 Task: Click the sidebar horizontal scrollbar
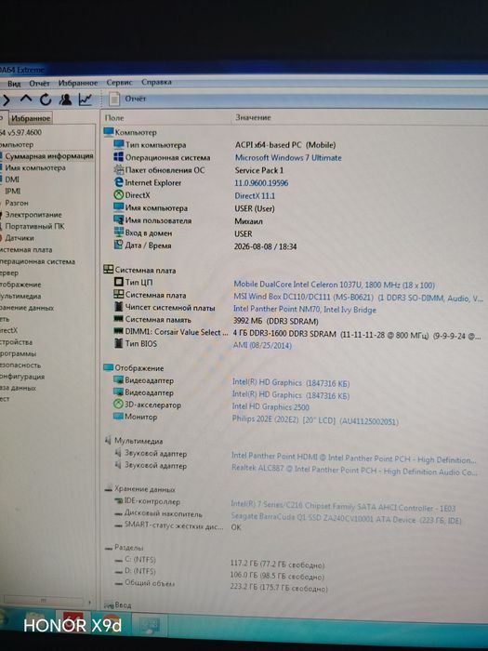(44, 601)
